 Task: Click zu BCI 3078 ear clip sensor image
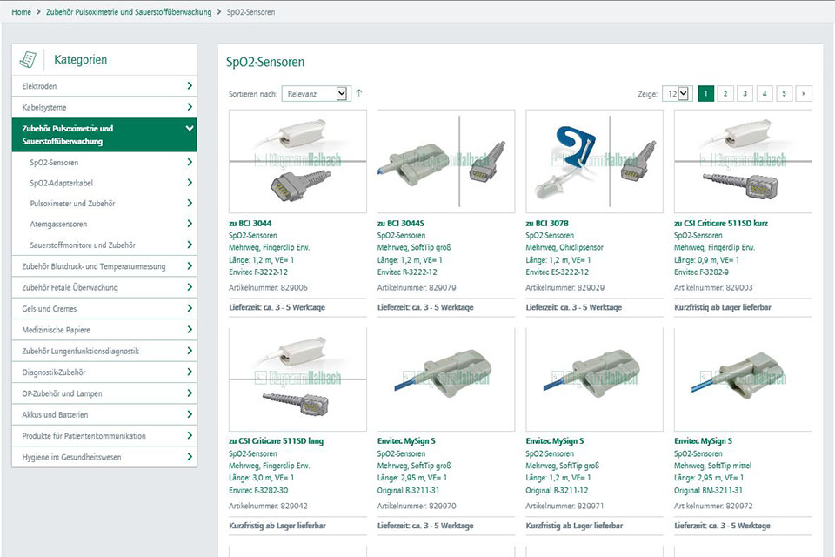(594, 161)
